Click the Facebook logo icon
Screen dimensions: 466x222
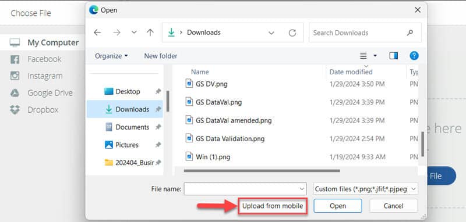pos(15,59)
